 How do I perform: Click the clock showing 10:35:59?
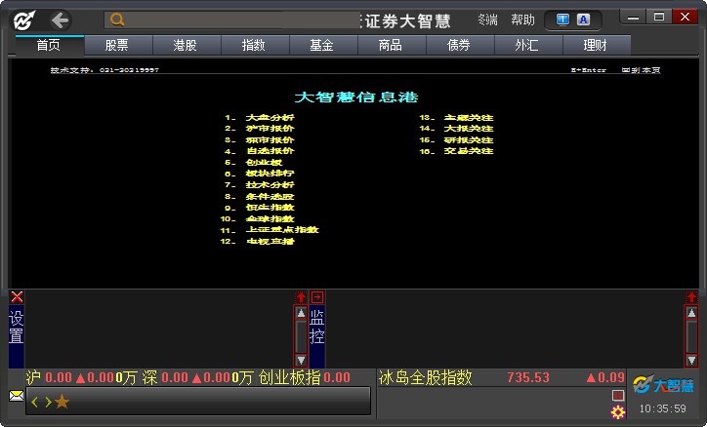(662, 408)
